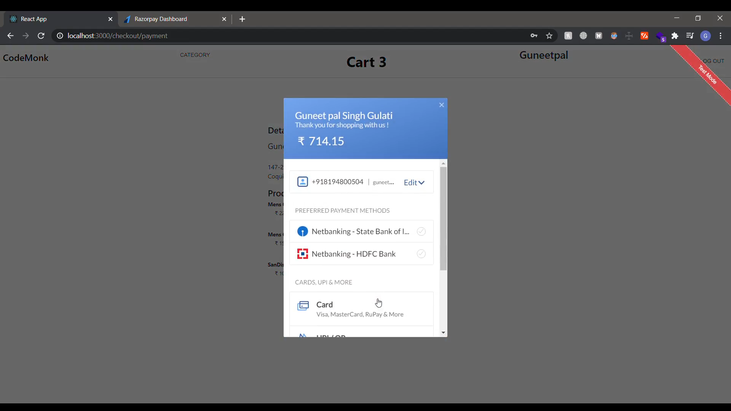The image size is (731, 411).
Task: Click the Wikipedia extension icon
Action: (x=599, y=36)
